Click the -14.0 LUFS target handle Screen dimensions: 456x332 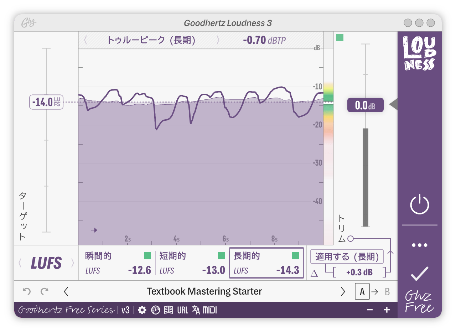(46, 102)
